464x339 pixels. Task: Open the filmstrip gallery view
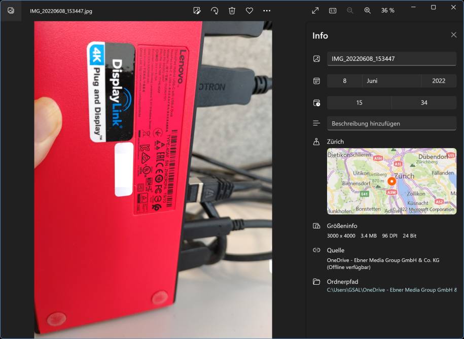[11, 10]
